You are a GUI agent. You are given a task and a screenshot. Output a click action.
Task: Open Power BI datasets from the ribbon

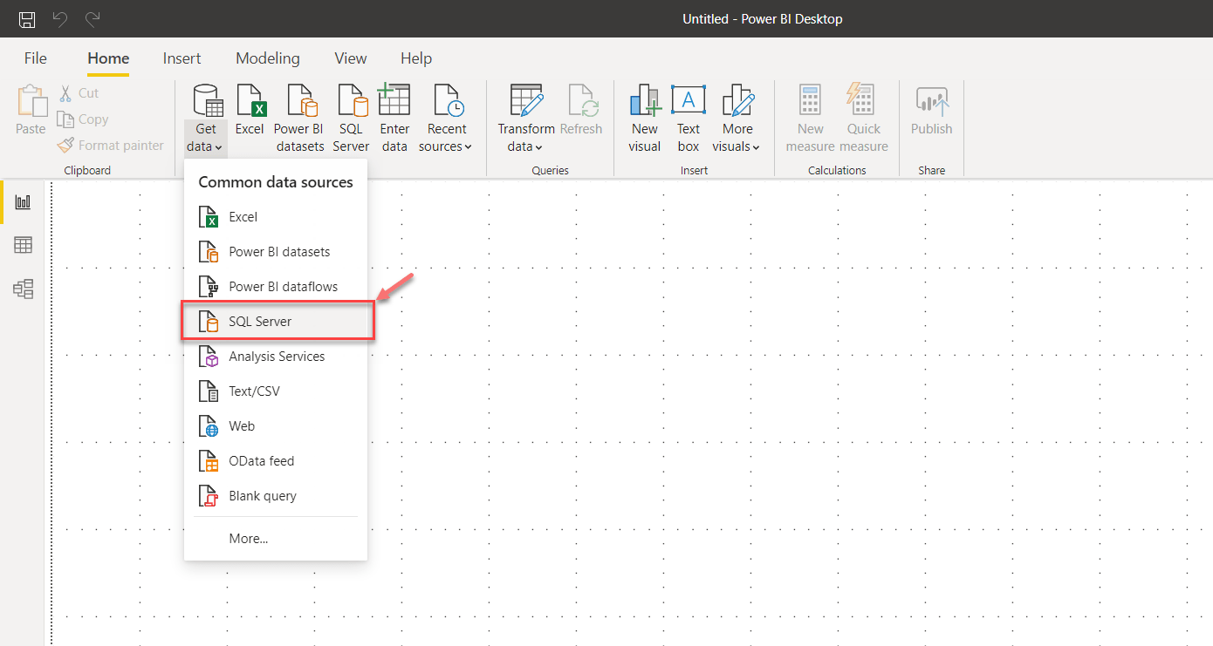coord(299,117)
